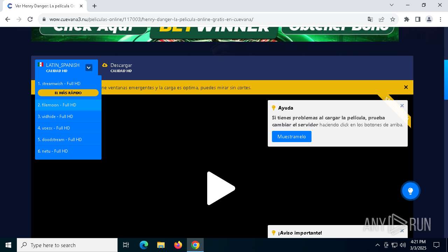
Task: Close the Henry Danger tab
Action: tap(81, 6)
